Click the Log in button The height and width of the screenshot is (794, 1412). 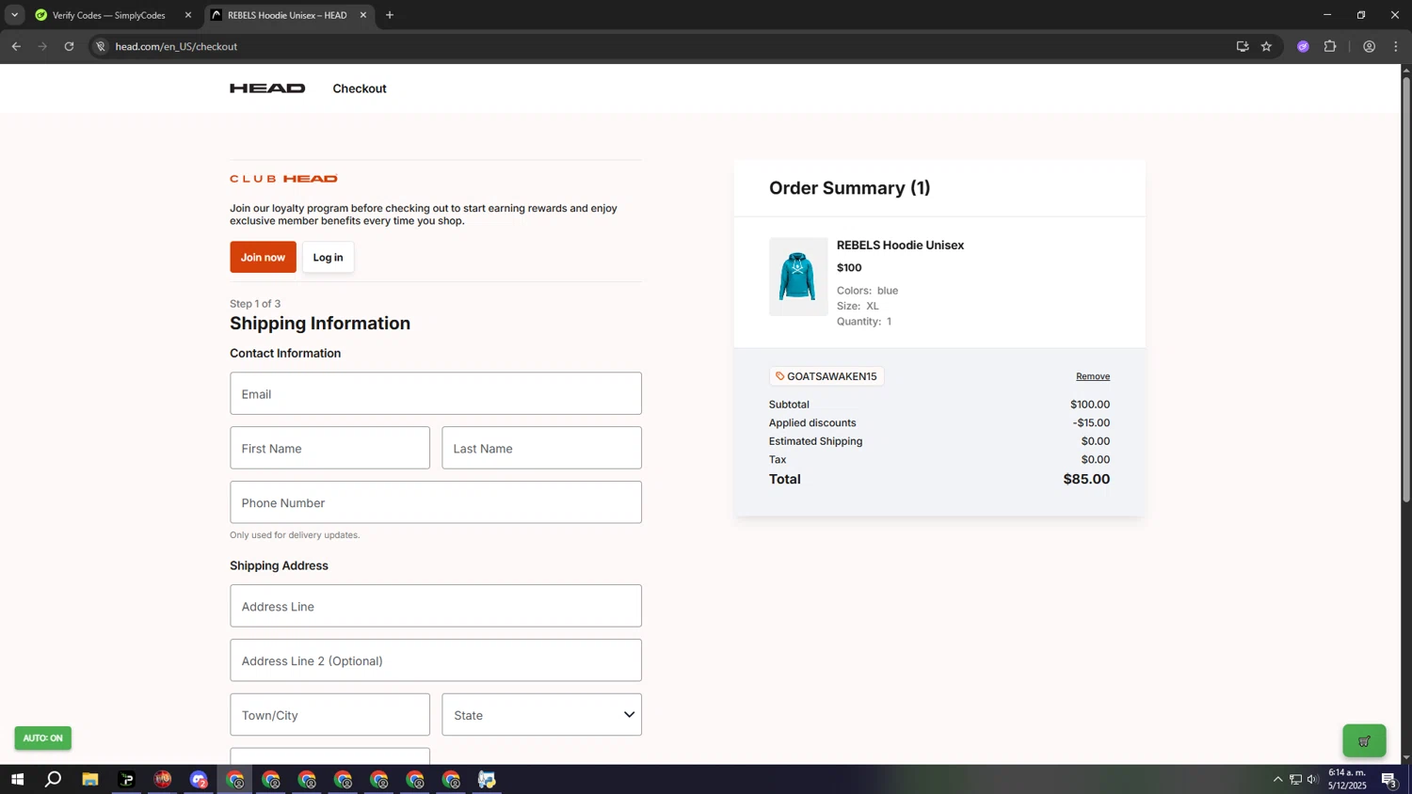tap(328, 257)
